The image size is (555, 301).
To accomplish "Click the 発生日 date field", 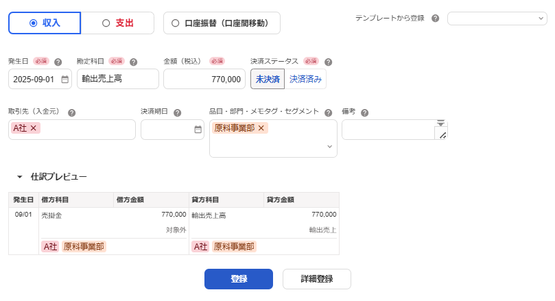I will click(x=40, y=79).
